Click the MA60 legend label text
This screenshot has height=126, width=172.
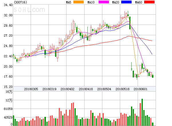coord(138,2)
